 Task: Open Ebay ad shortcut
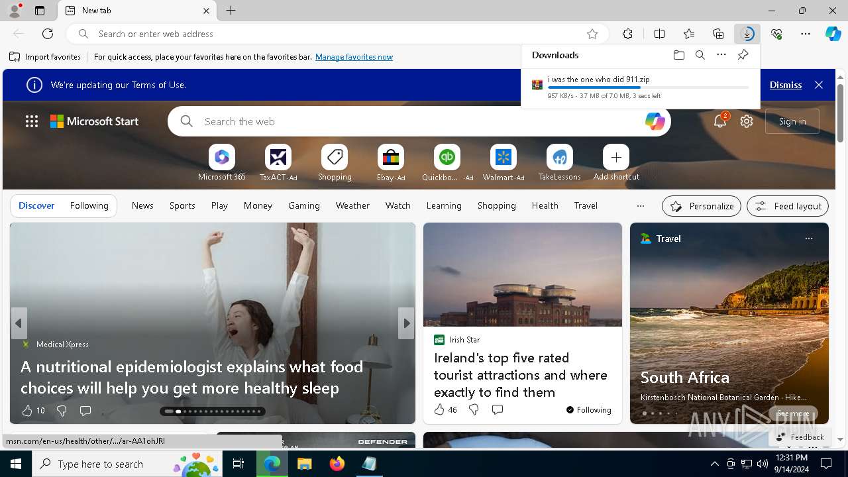coord(391,163)
